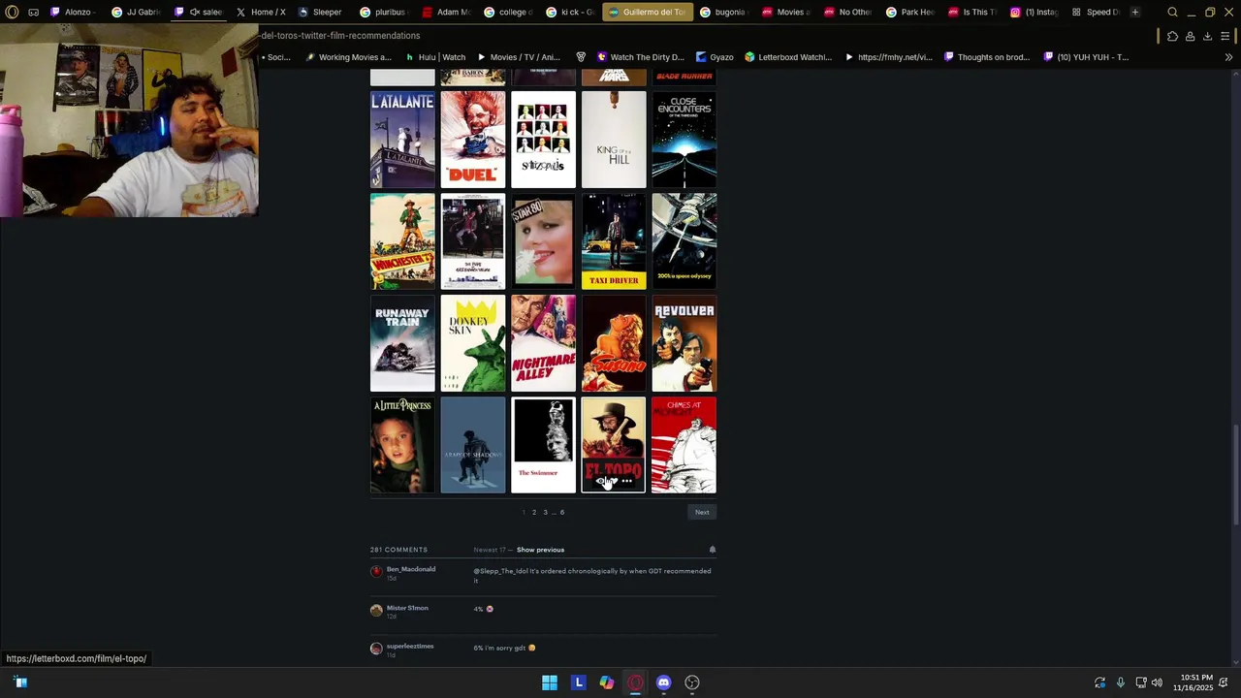Toggle the comments notification bell
Viewport: 1241px width, 698px height.
(x=712, y=550)
